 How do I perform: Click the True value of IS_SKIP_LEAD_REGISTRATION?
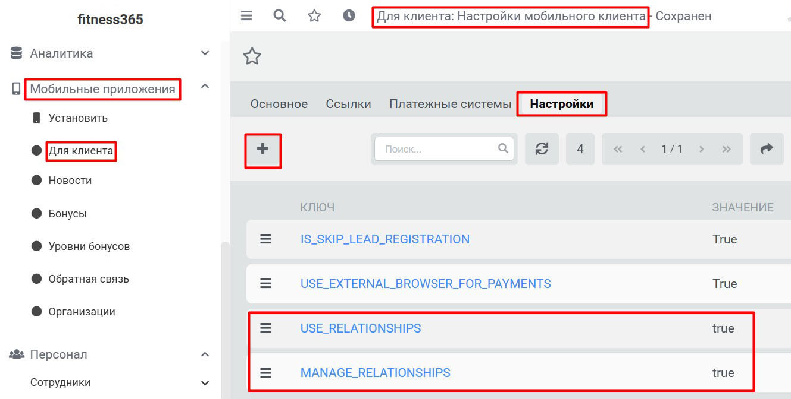(x=725, y=239)
